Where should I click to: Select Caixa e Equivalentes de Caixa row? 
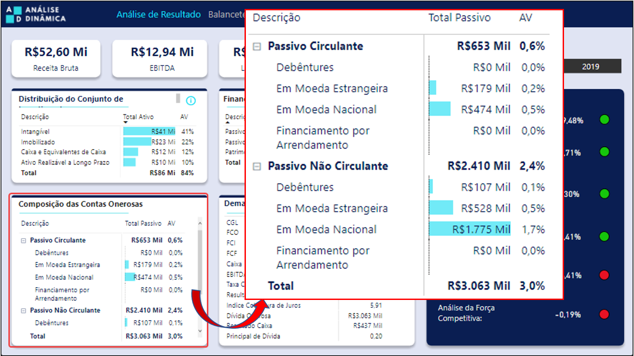coord(108,152)
